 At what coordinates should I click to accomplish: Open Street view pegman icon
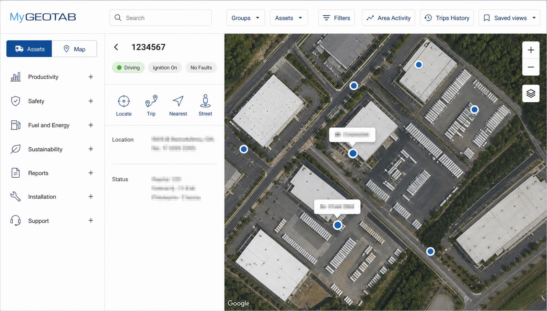[205, 101]
